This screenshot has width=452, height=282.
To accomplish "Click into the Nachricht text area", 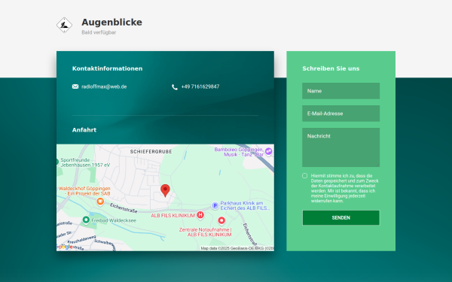I will [341, 147].
